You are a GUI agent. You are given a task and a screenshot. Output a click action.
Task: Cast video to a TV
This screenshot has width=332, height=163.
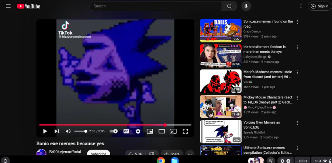[x=173, y=131]
